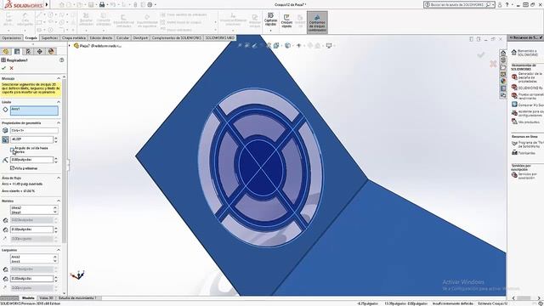This screenshot has width=544, height=306.
Task: Click the face selection field under geometry
Action: pyautogui.click(x=34, y=130)
